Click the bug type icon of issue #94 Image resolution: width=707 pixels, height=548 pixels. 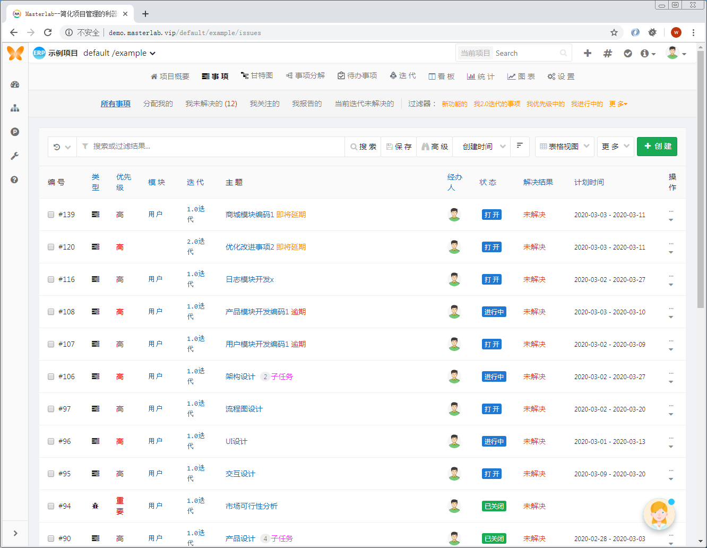click(x=96, y=506)
